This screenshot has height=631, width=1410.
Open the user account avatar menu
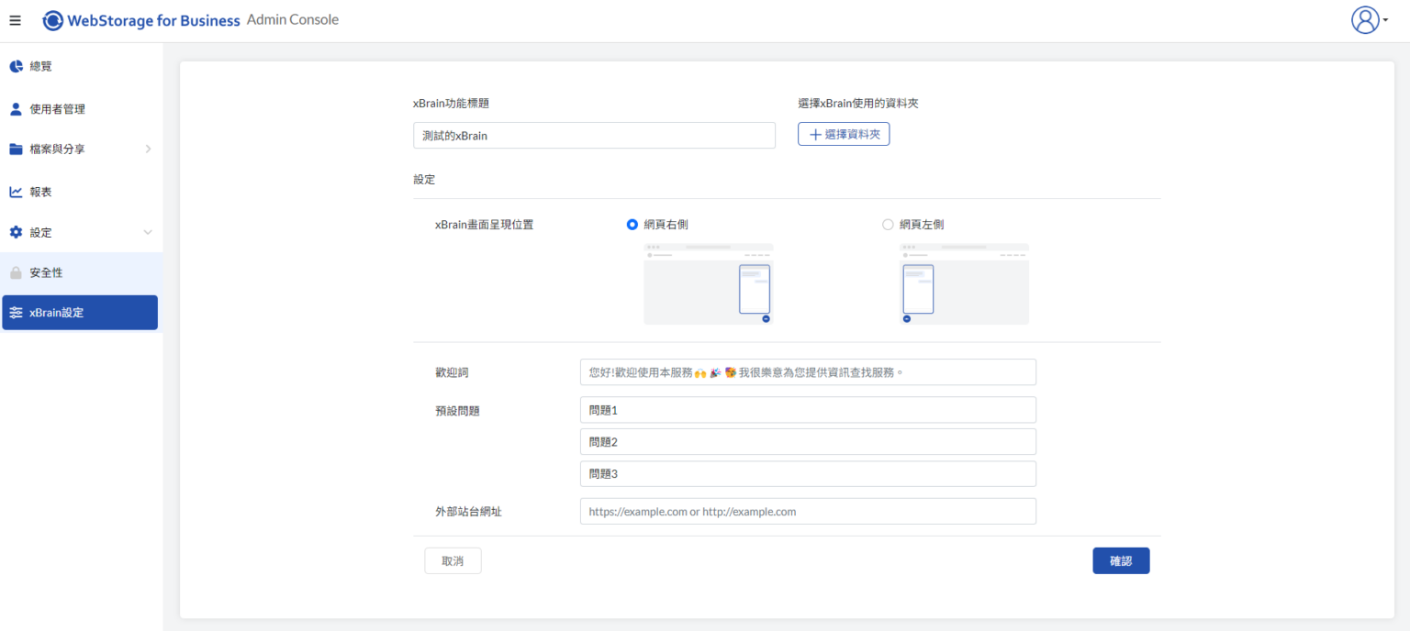pos(1365,20)
